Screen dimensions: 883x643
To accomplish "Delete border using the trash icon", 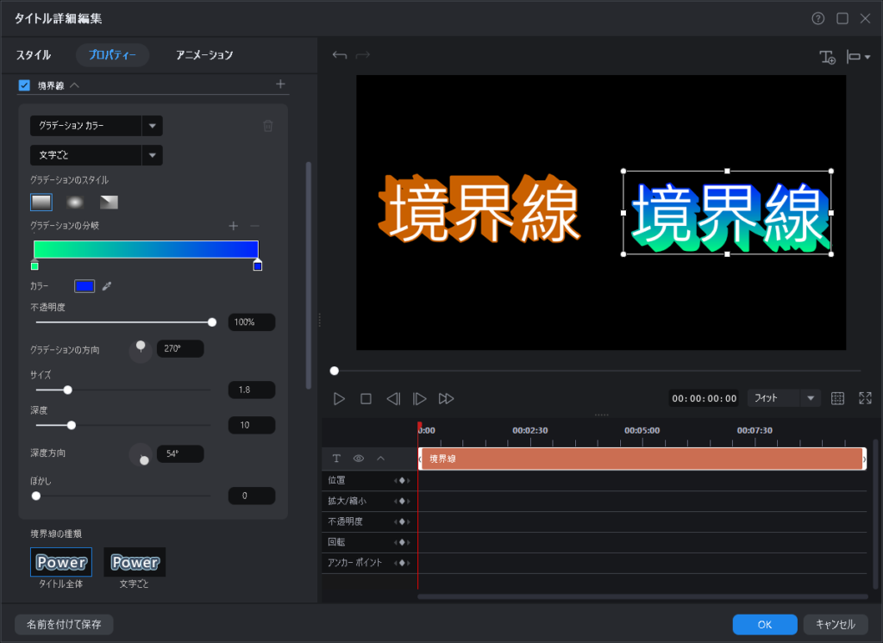I will [x=268, y=126].
